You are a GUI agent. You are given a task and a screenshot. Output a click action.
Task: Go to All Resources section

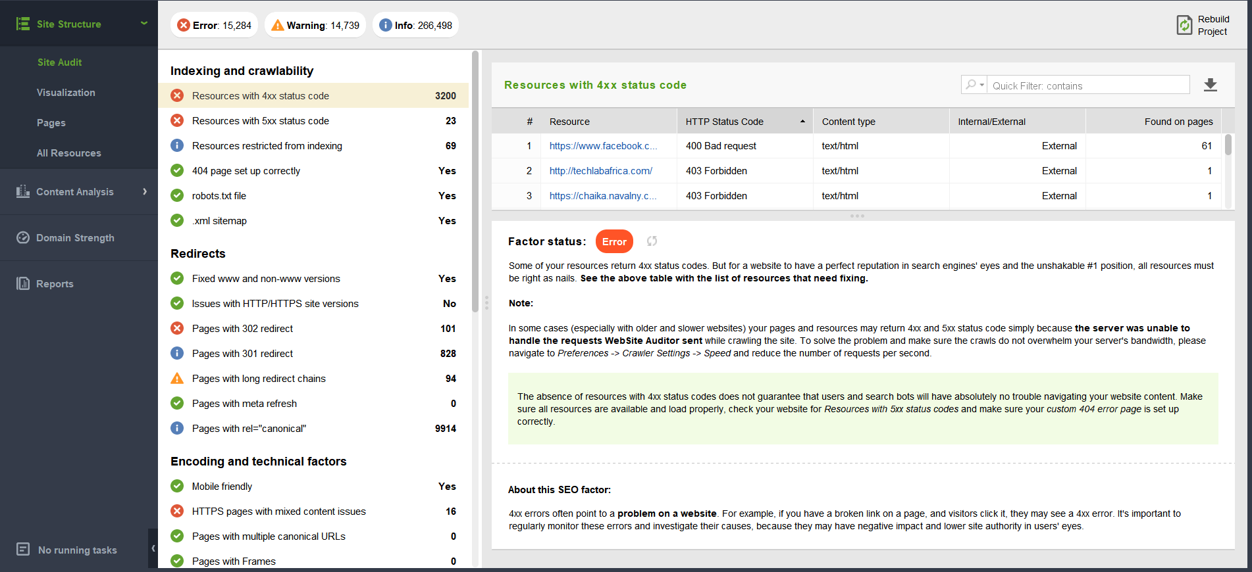[x=69, y=153]
